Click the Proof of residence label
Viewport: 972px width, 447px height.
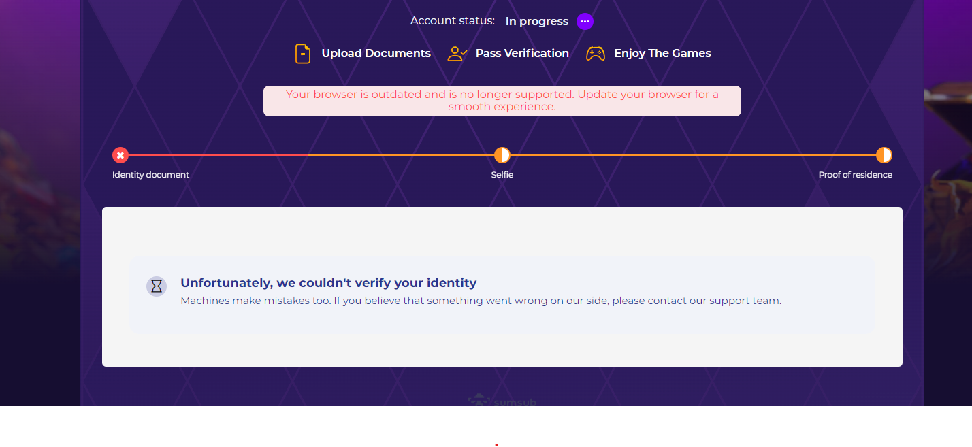(x=855, y=175)
